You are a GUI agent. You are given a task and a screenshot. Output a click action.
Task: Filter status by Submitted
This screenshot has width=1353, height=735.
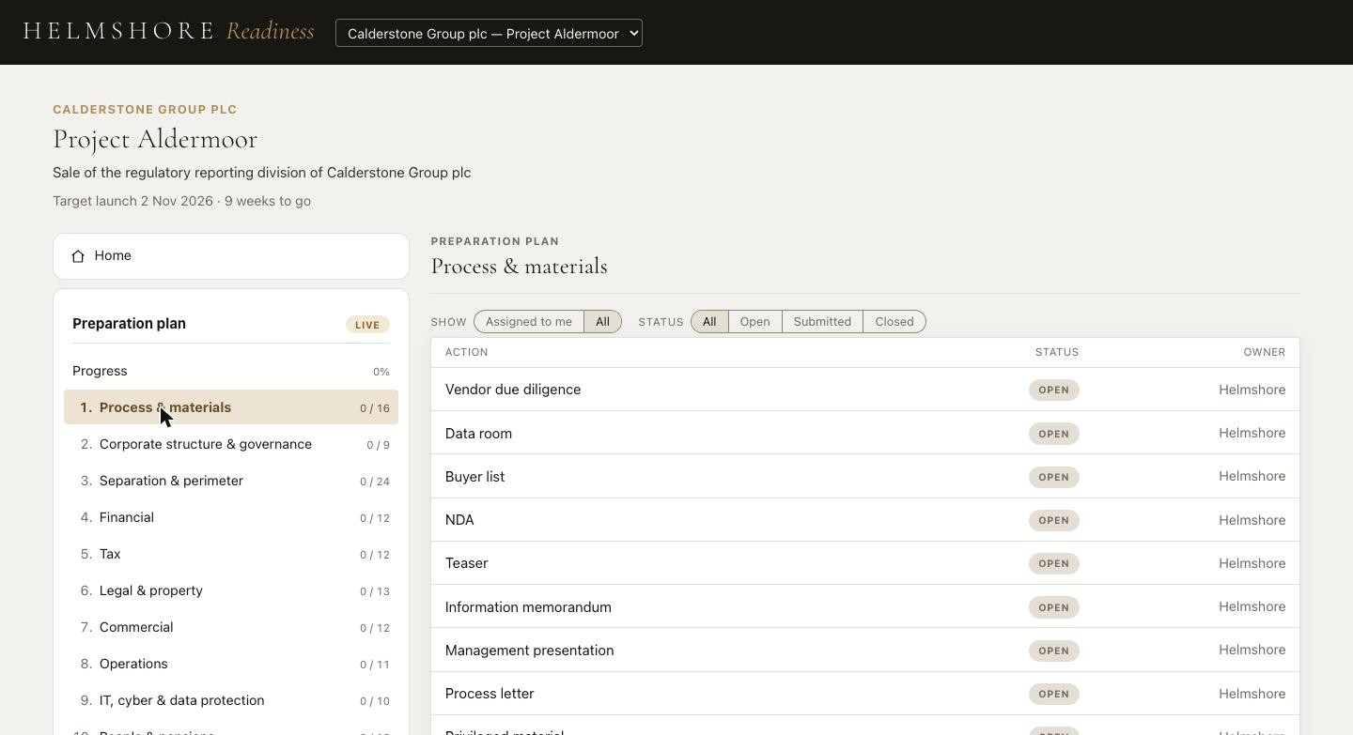(x=822, y=322)
